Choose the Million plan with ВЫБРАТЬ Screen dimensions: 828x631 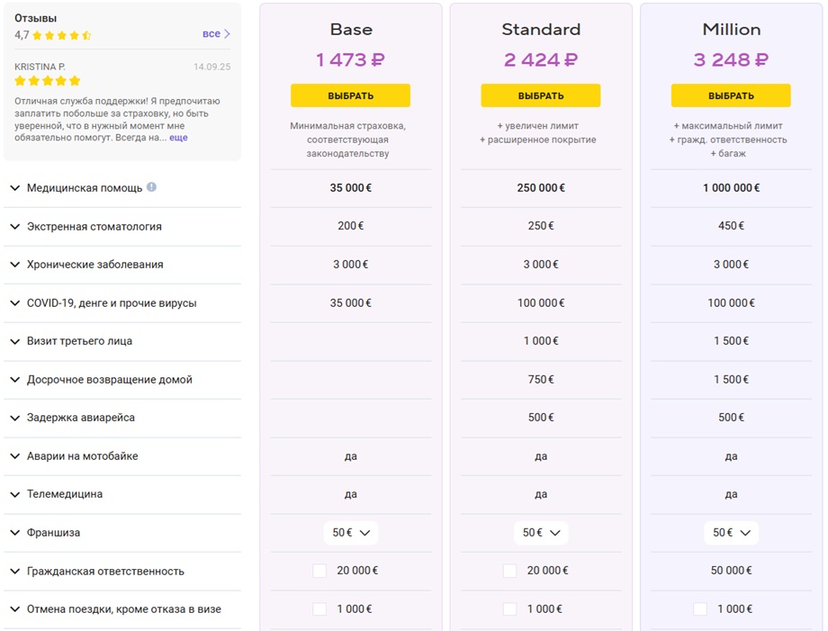[731, 95]
